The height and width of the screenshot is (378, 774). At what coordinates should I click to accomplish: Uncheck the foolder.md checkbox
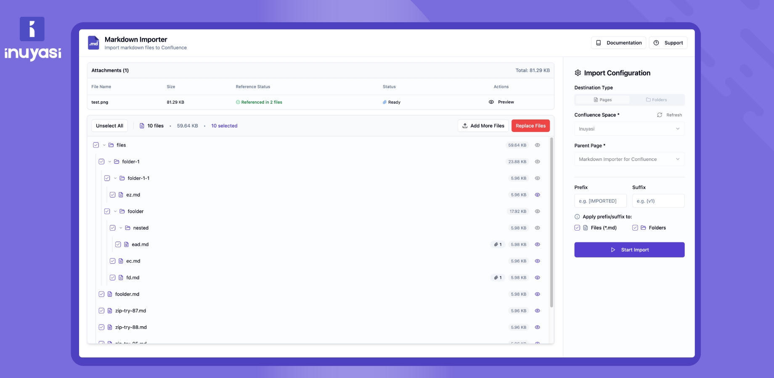101,294
